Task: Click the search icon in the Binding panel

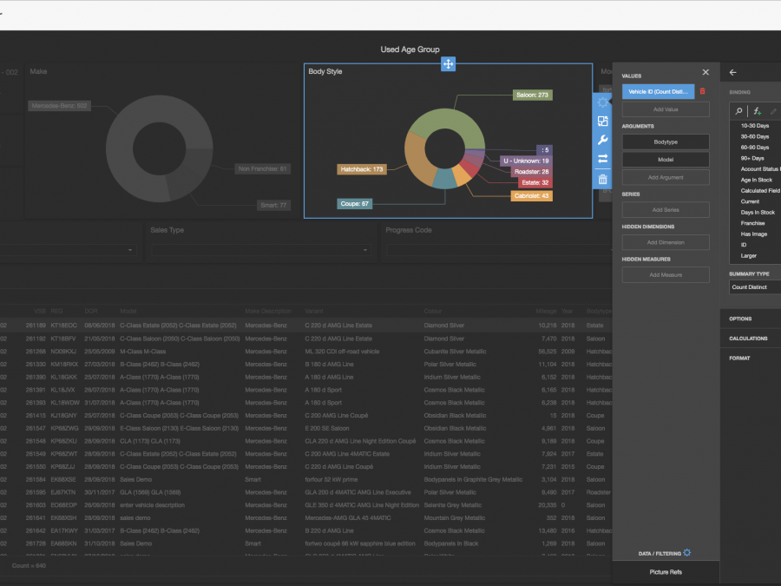Action: click(x=738, y=111)
